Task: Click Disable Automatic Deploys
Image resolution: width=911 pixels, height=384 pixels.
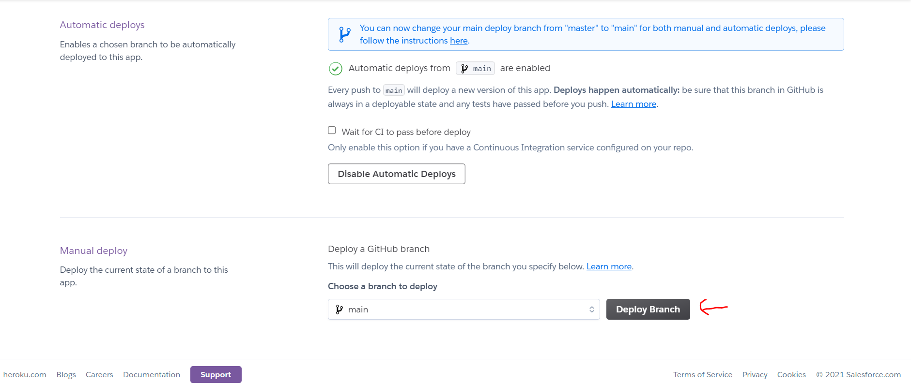Action: click(x=396, y=174)
